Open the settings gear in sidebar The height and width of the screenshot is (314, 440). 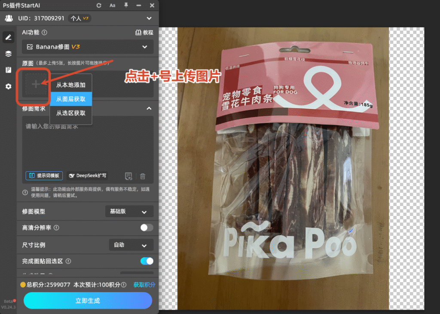9,86
